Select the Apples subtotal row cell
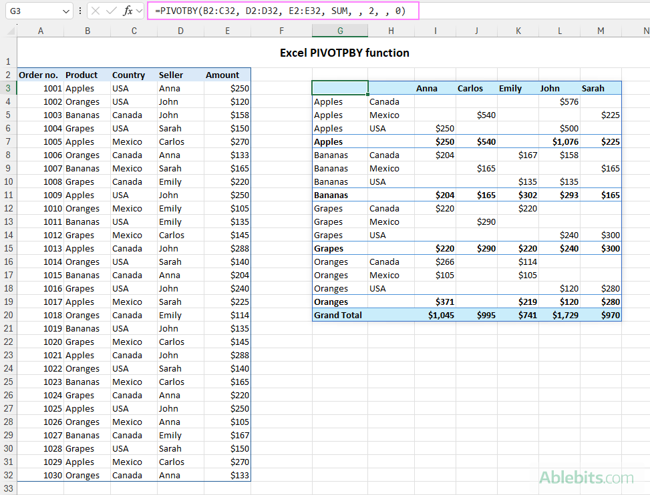This screenshot has height=495, width=650. 326,141
